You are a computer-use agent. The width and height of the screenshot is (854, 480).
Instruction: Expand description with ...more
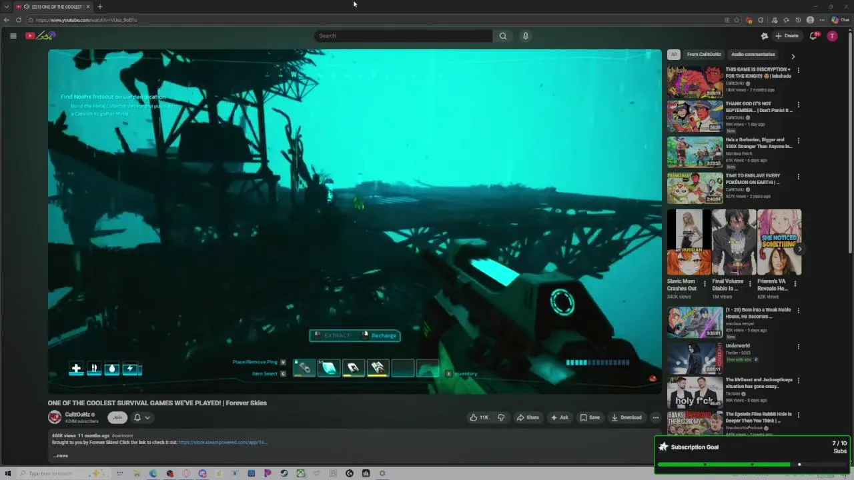pos(60,456)
